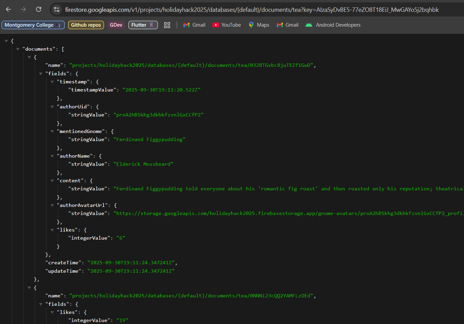Collapse the "content" node

[x=52, y=181]
